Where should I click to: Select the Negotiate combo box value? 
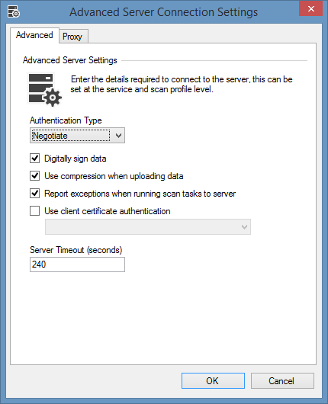pyautogui.click(x=71, y=136)
